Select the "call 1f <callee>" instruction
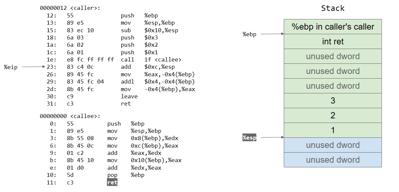The image size is (399, 192). pos(151,60)
